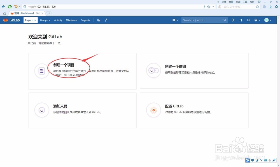
Task: Toggle the IME moon half-width icon
Action: pos(257,160)
